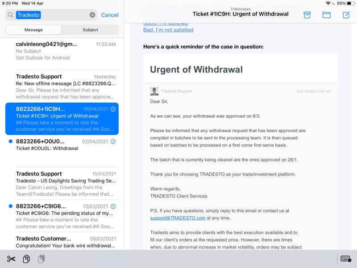The height and width of the screenshot is (268, 357).
Task: Tap the copy icon in bottom toolbar
Action: pyautogui.click(x=26, y=259)
